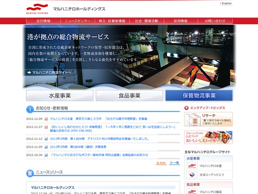258x194 pixels.
Task: Open 大洋エーアンドエフ group site link
Action: (212, 175)
